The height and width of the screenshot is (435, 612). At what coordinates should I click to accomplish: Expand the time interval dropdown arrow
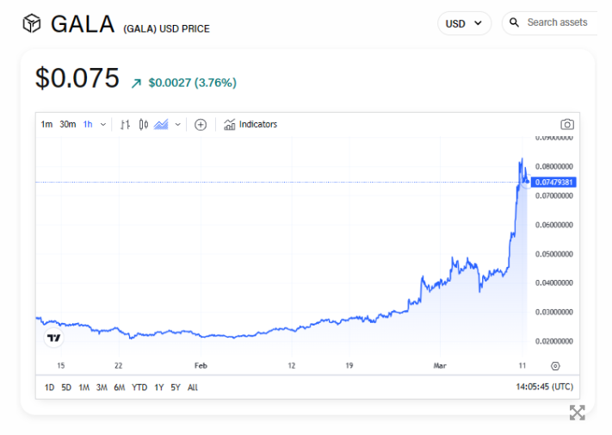click(x=103, y=125)
